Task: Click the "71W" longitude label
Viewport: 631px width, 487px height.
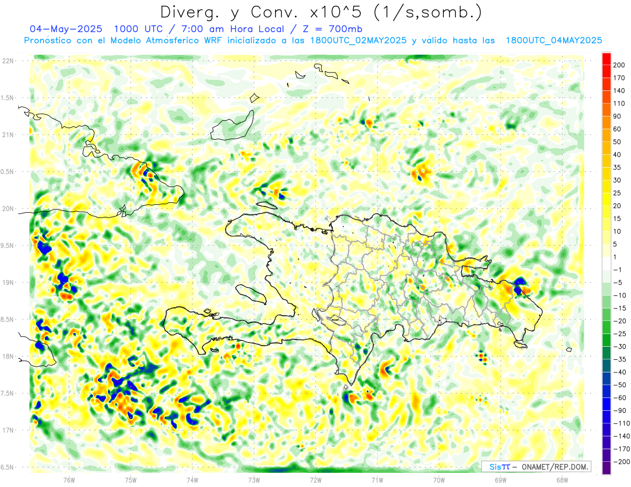Action: [x=377, y=480]
